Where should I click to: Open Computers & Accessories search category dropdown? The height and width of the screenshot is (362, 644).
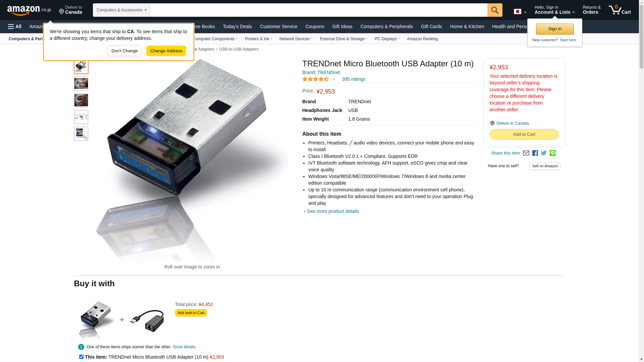[x=121, y=10]
